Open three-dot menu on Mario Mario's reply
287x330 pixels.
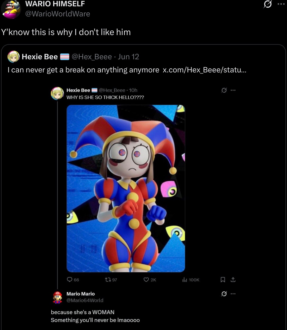(x=233, y=294)
